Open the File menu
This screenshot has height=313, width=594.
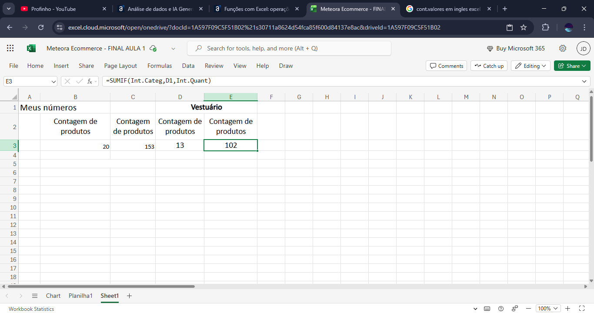coord(14,66)
